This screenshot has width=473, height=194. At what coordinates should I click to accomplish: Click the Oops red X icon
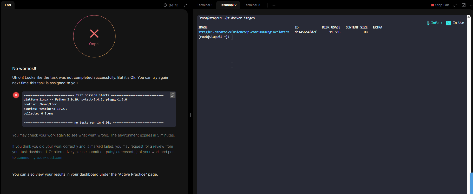[x=94, y=34]
